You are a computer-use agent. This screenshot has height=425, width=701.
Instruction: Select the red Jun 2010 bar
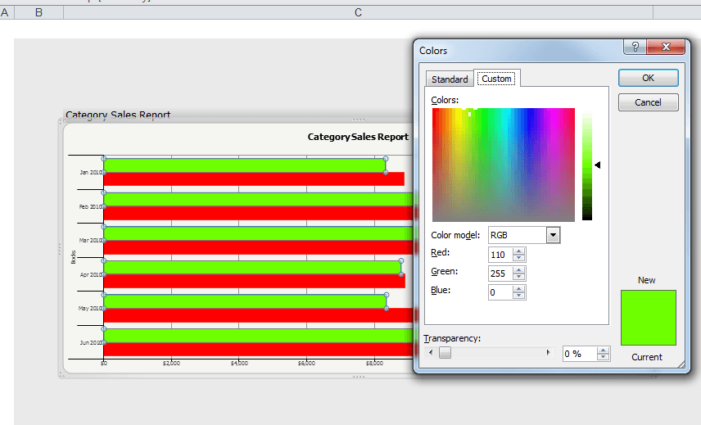point(259,350)
